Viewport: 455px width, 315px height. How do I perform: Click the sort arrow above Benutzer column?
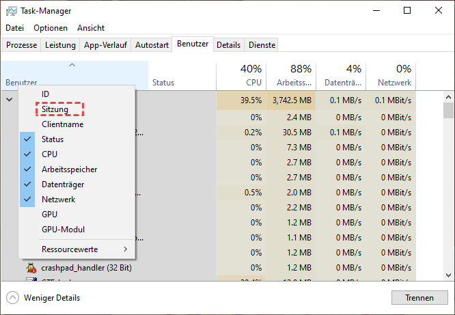(72, 65)
